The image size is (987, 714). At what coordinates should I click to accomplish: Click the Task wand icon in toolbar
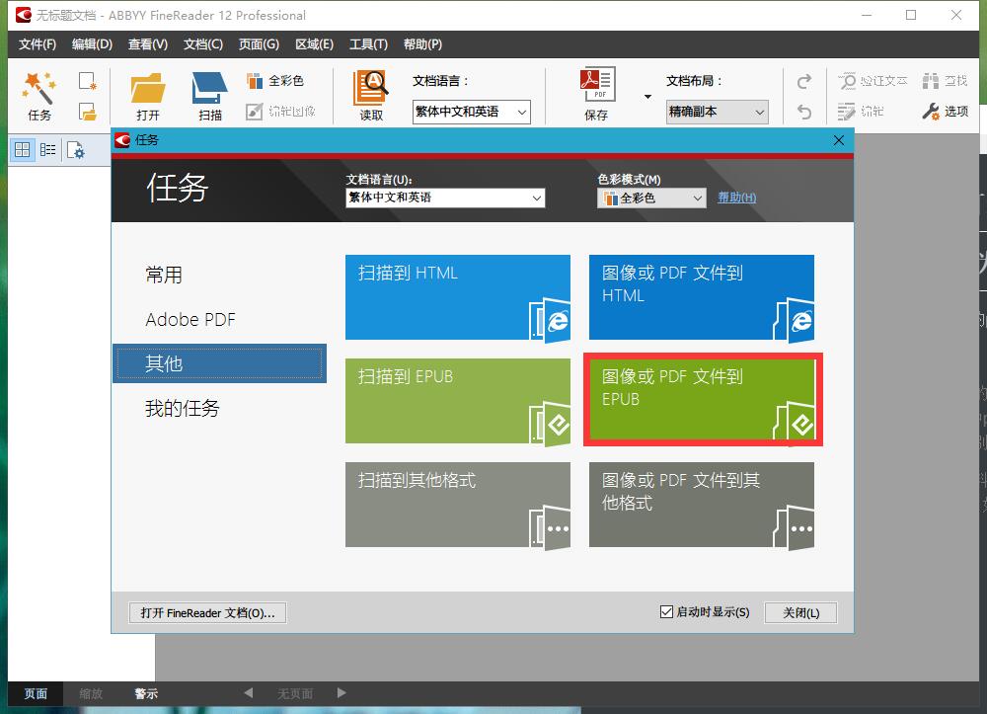click(39, 88)
